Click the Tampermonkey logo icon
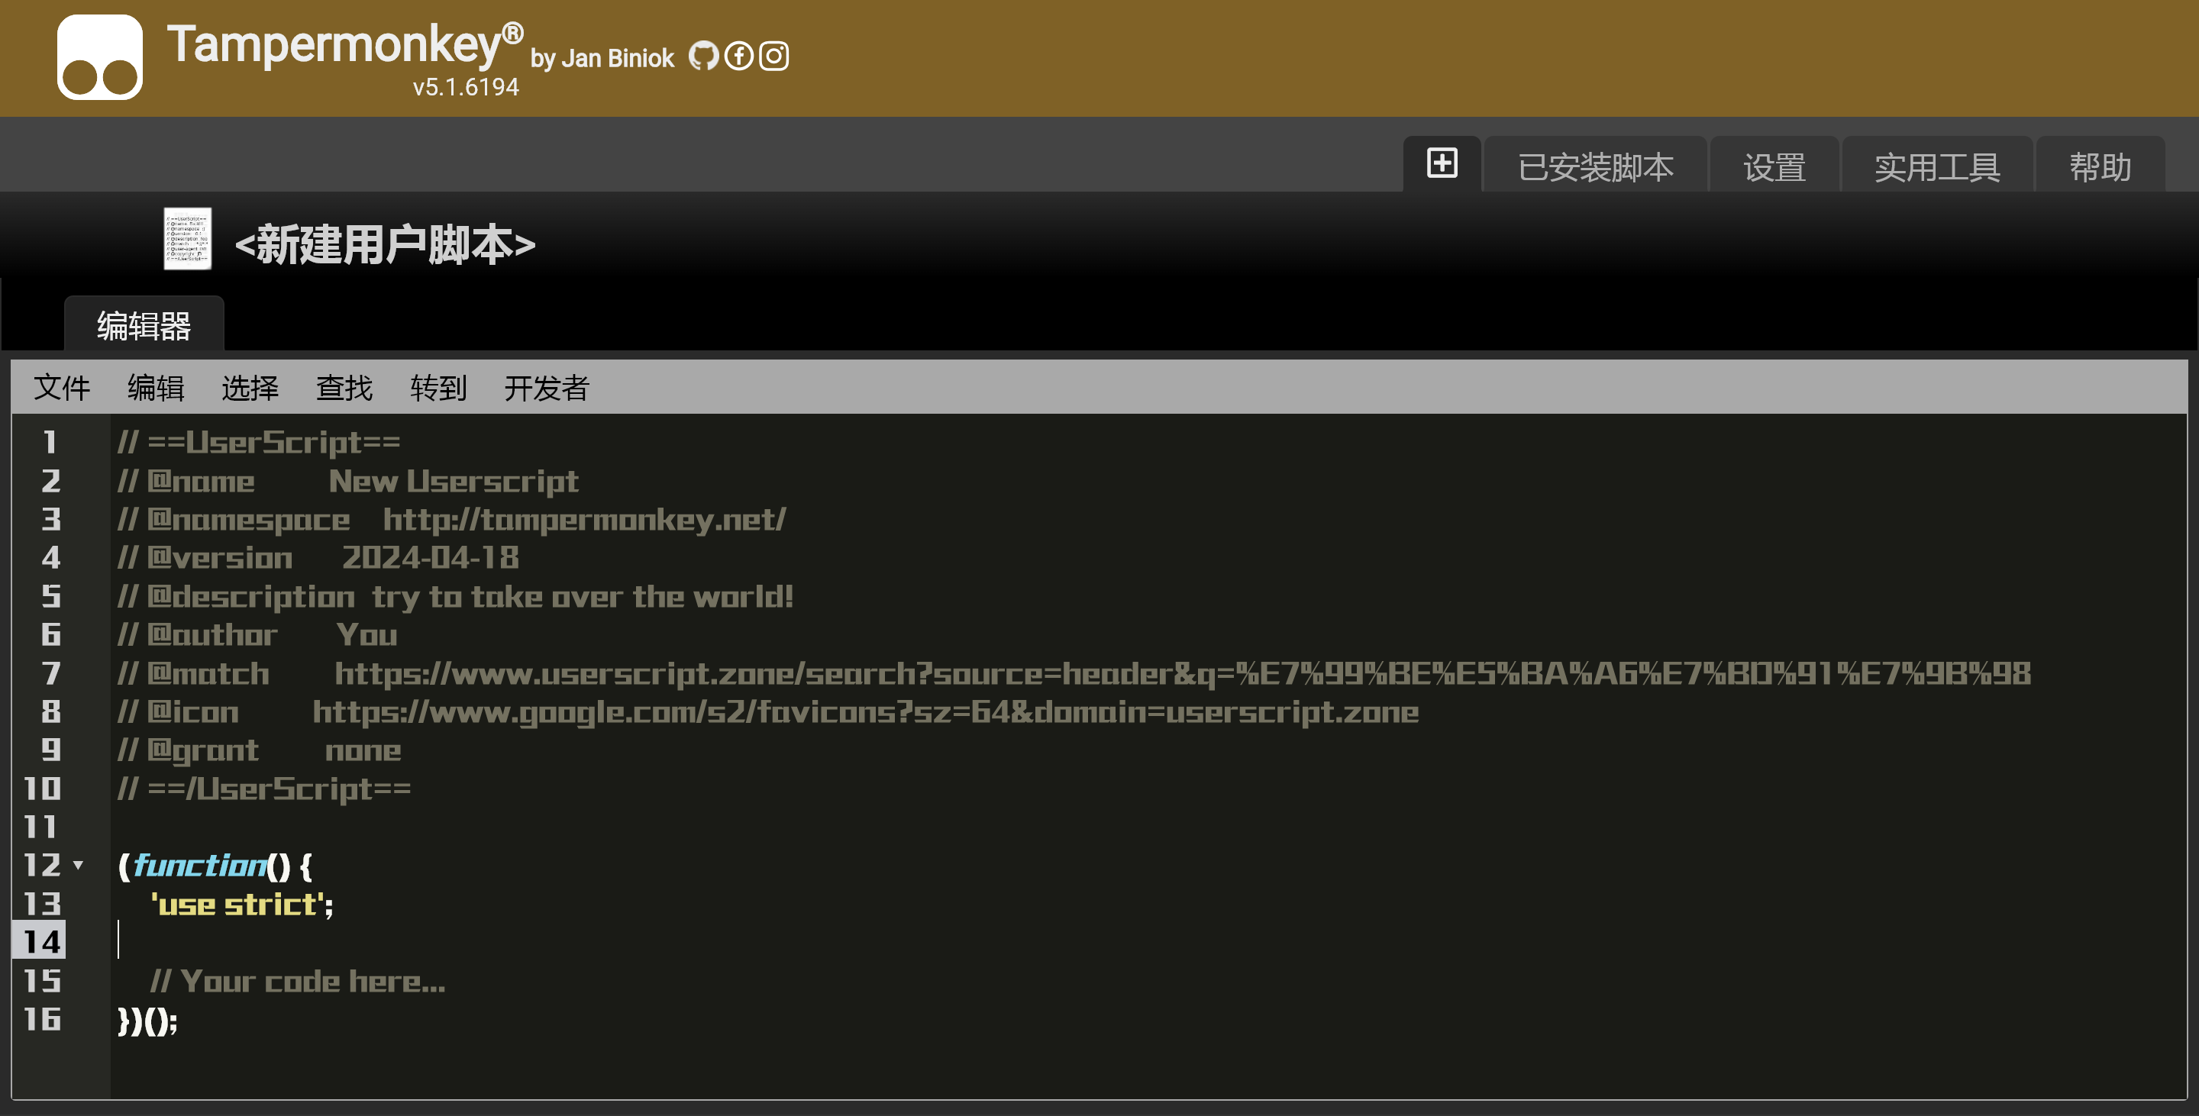The width and height of the screenshot is (2199, 1116). click(100, 57)
